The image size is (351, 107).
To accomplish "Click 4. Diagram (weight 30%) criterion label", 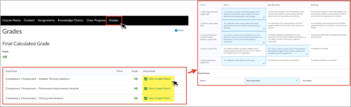I will click(208, 49).
